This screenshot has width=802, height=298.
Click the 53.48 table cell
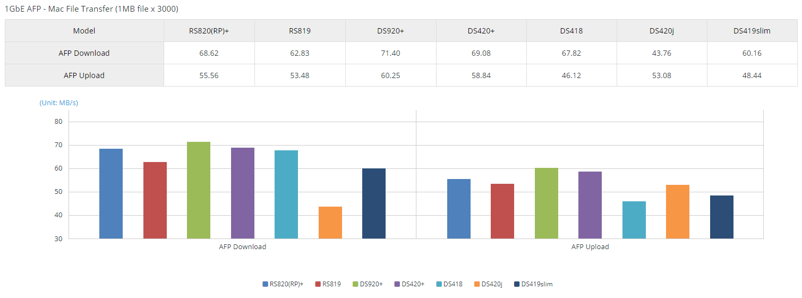click(x=300, y=75)
